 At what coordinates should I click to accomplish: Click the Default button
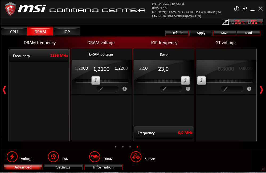point(177,33)
